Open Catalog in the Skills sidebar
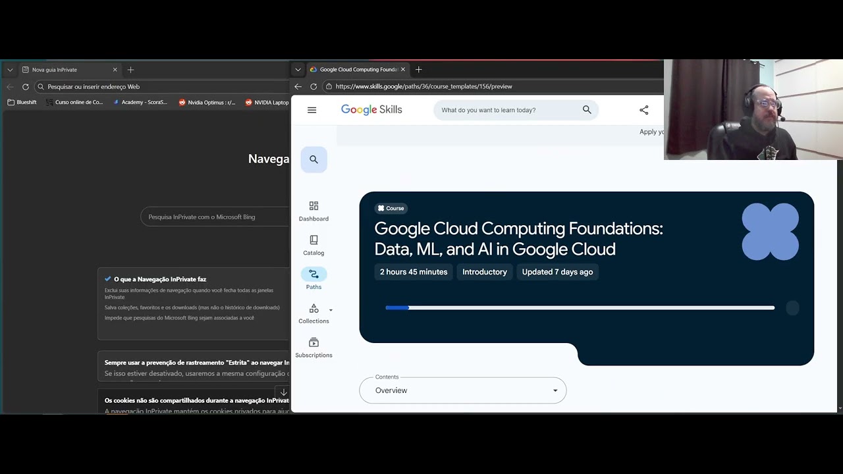This screenshot has width=843, height=474. coord(313,245)
